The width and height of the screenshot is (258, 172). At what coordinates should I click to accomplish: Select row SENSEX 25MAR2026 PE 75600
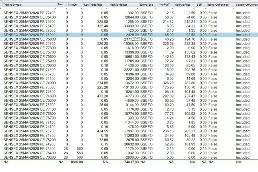[x=129, y=22]
